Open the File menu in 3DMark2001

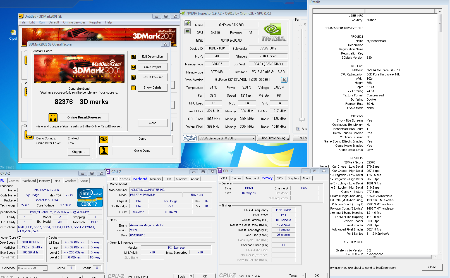(23, 22)
